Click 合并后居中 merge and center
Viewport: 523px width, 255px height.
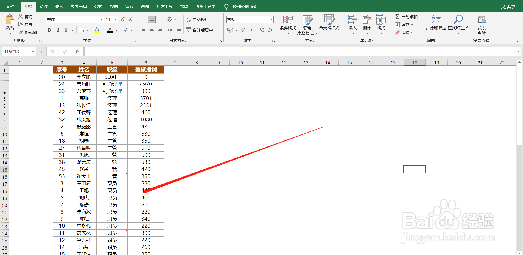tap(200, 30)
